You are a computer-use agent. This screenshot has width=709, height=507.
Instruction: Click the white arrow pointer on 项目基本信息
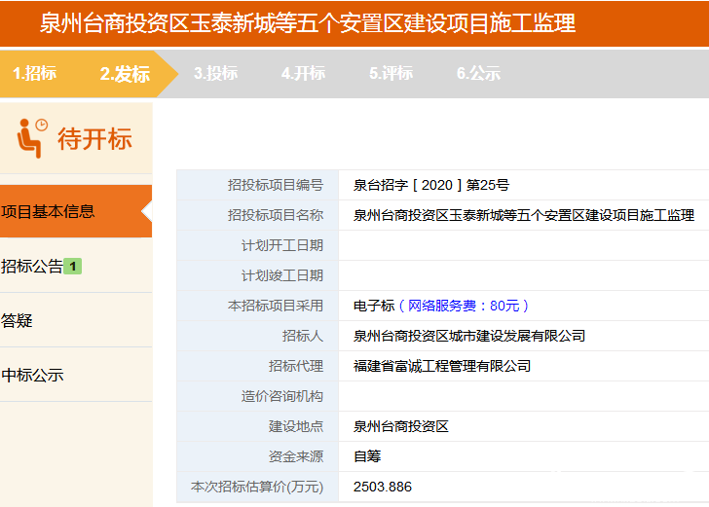click(146, 211)
